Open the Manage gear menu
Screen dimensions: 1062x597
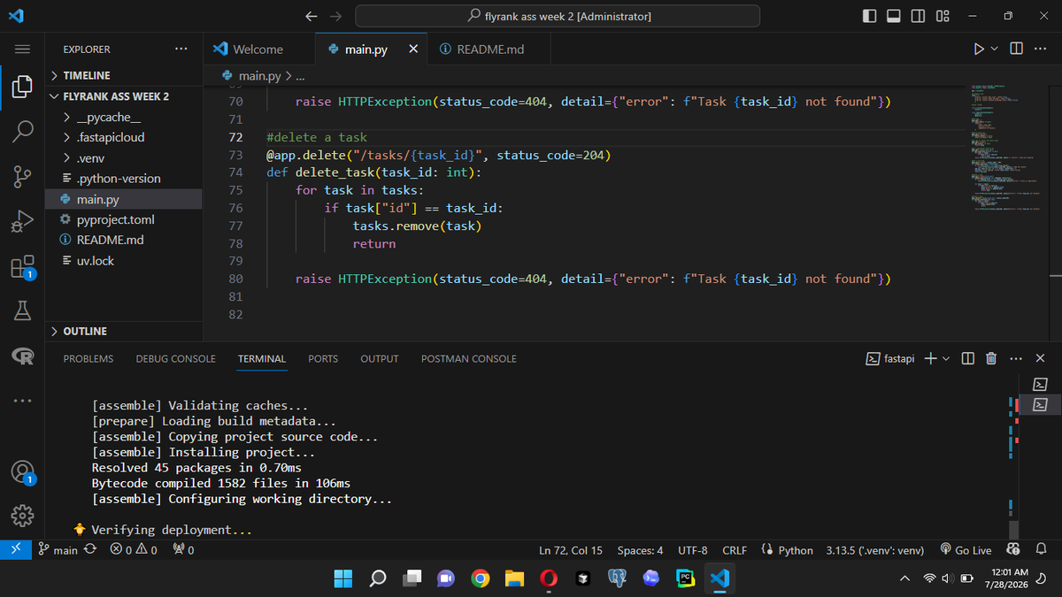pos(22,515)
